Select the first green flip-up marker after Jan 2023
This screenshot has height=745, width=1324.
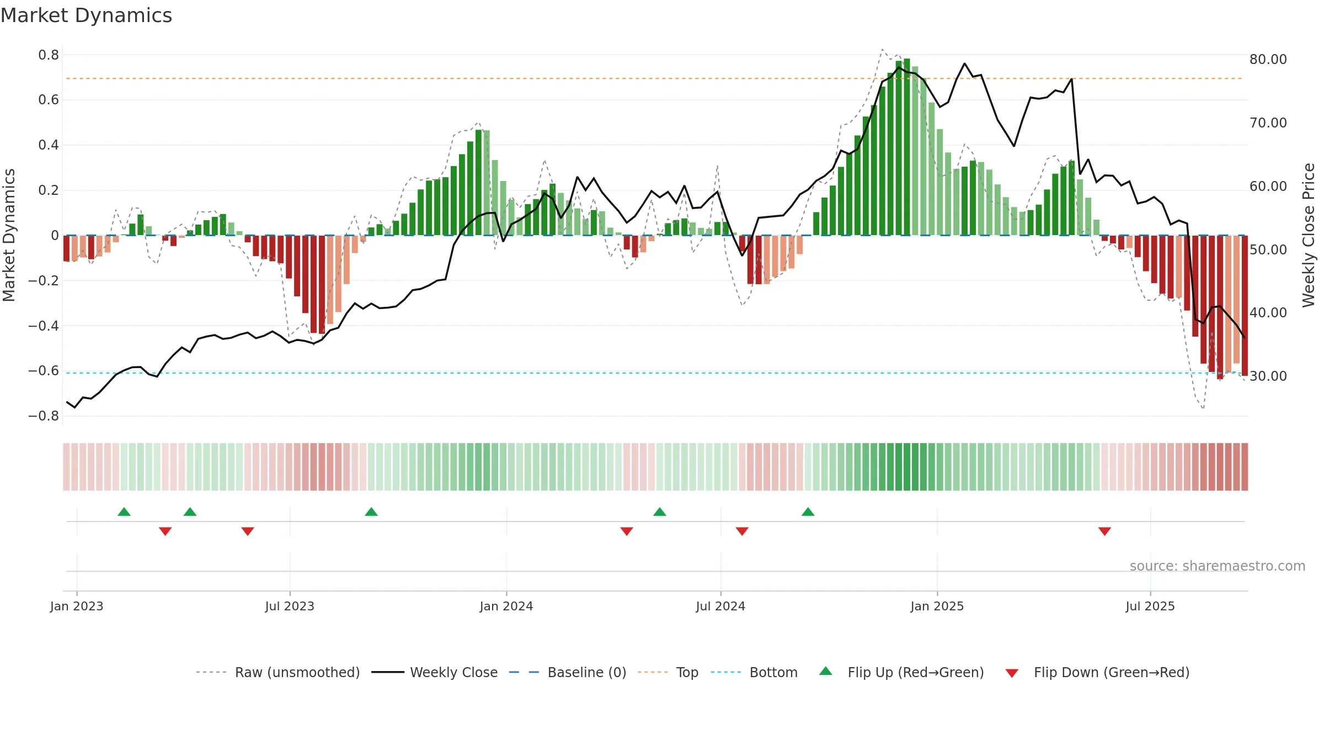[x=124, y=512]
